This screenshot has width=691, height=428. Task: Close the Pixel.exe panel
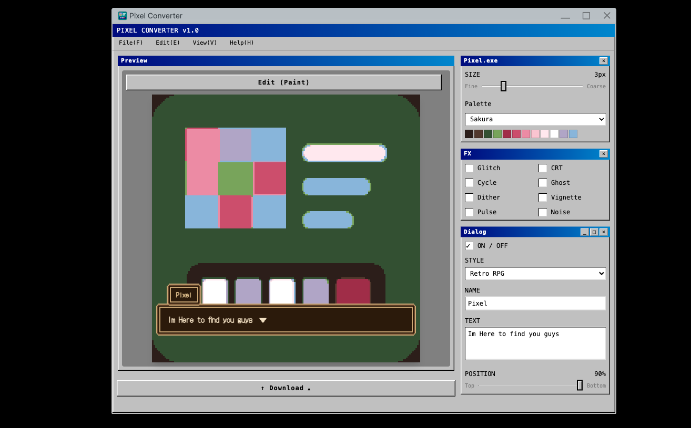coord(603,61)
